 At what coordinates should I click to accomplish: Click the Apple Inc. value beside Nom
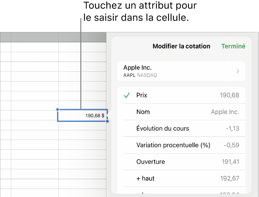tap(225, 112)
